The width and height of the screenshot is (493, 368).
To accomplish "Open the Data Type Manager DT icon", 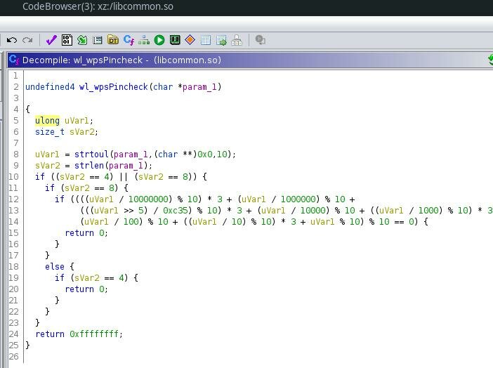I will pos(113,40).
